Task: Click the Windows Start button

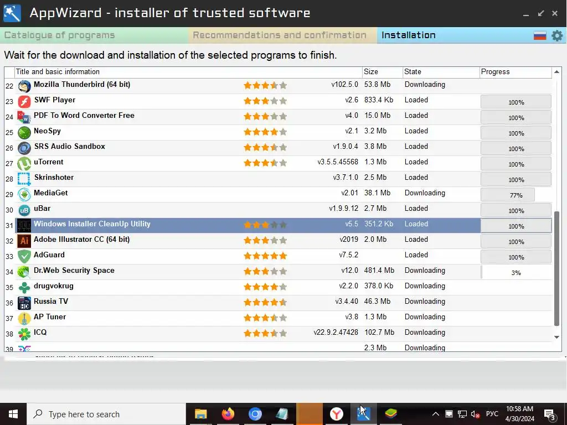Action: pyautogui.click(x=13, y=414)
